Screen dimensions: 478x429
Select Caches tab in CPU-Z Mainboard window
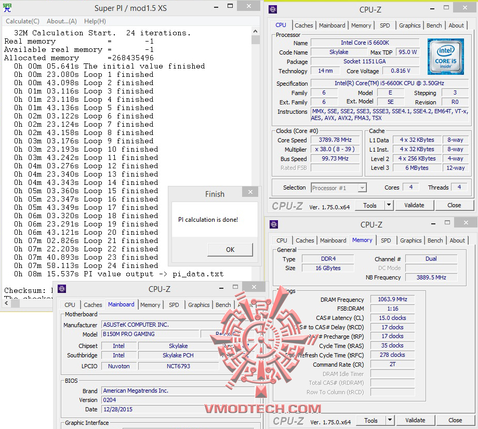92,305
